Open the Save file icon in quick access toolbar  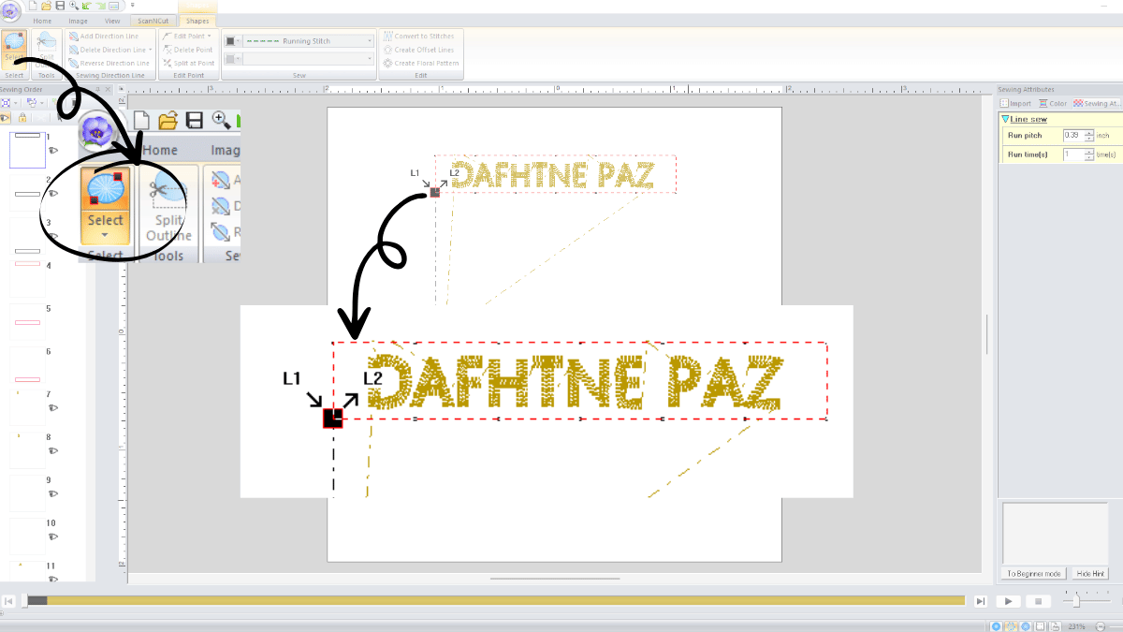(x=60, y=7)
